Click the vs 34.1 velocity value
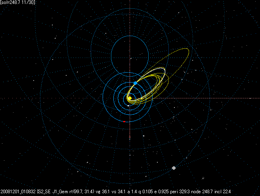Screen dimensions: 260x196 (x=118, y=192)
